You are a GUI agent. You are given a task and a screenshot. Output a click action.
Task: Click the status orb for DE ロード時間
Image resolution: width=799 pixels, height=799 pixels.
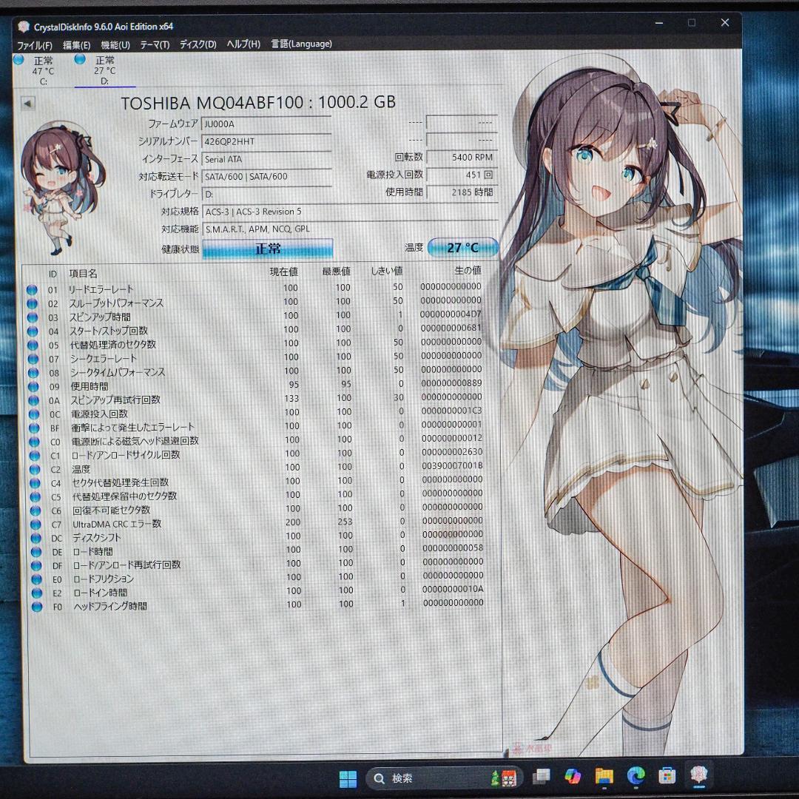pos(36,552)
